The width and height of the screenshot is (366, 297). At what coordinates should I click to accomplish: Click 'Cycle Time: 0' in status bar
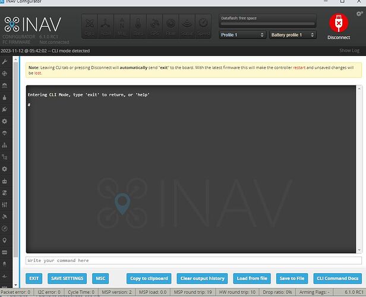click(81, 292)
